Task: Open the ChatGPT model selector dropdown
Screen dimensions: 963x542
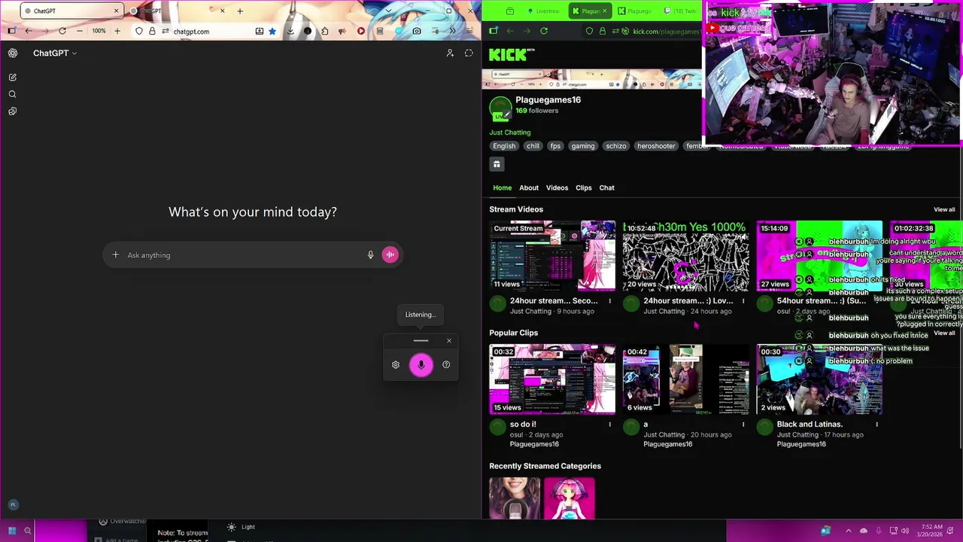Action: click(55, 53)
